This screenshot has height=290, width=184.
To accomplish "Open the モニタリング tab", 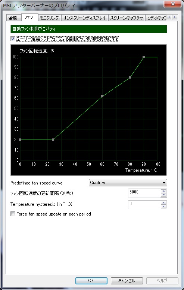I will [50, 18].
